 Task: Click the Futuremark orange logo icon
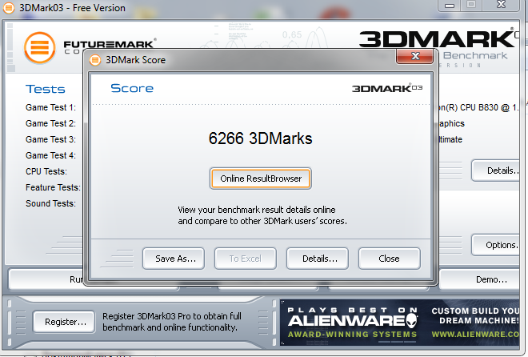click(40, 48)
